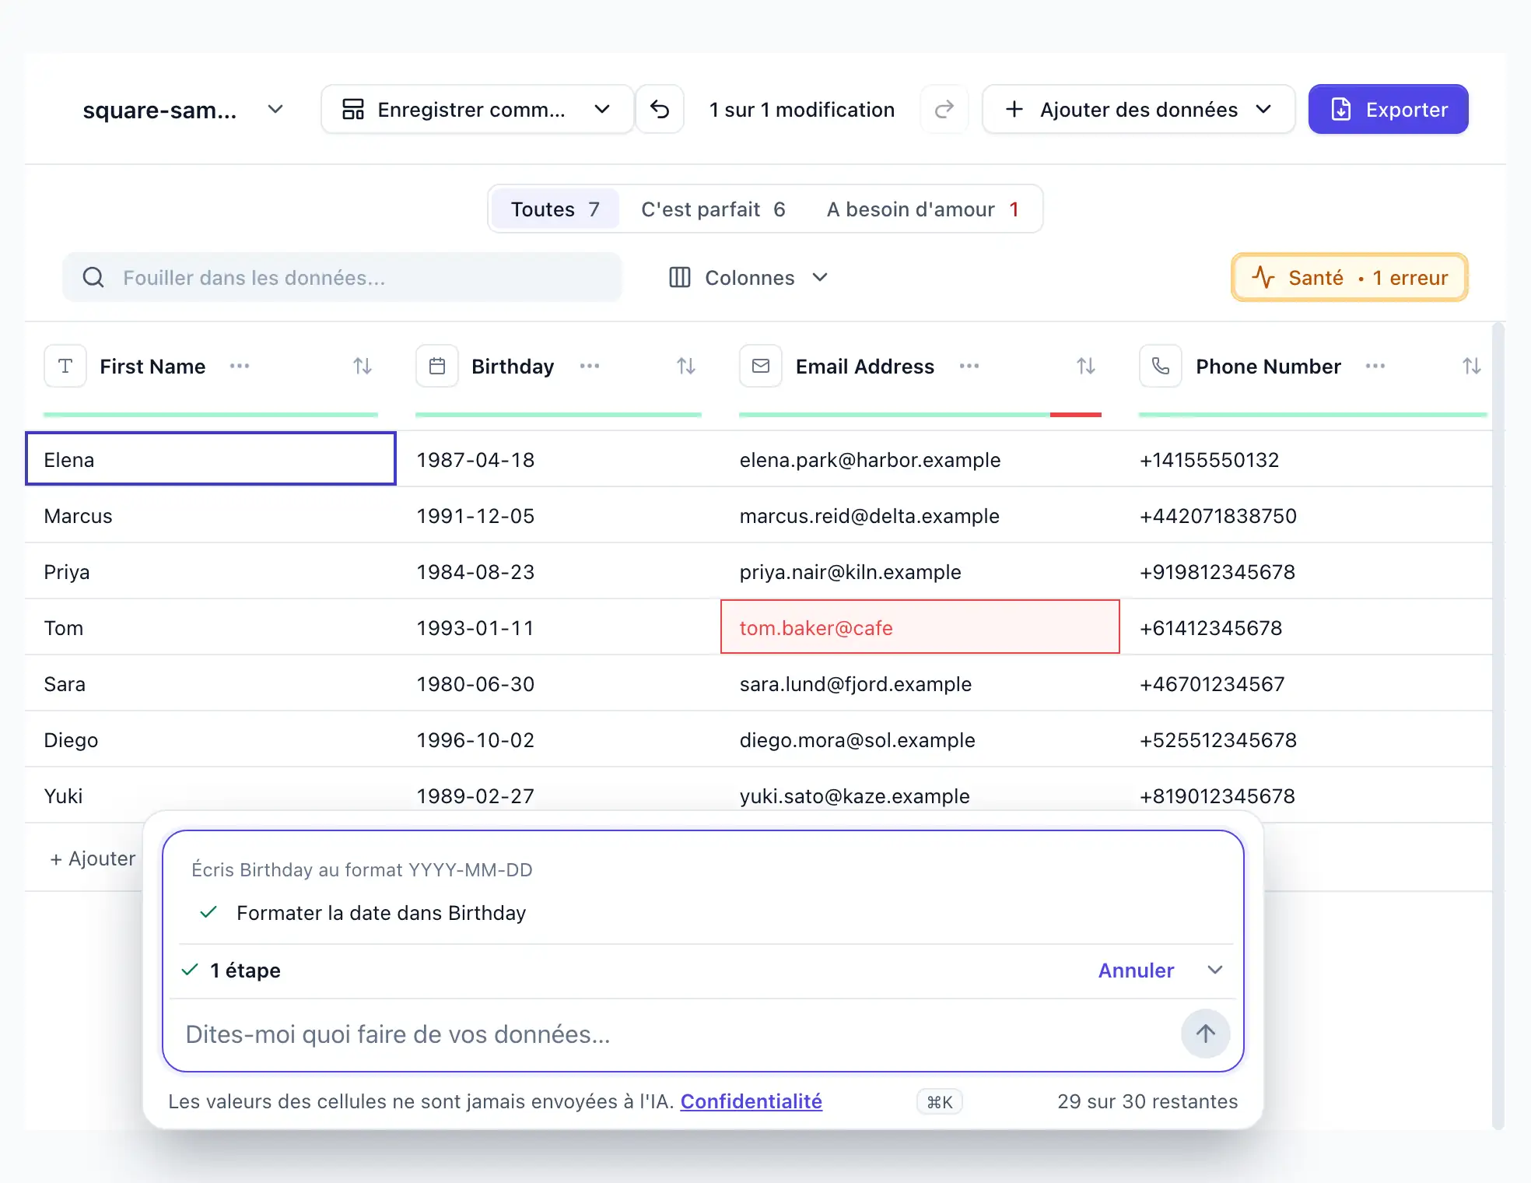This screenshot has width=1531, height=1183.
Task: Open the Santé 1 erreur indicator
Action: click(1349, 278)
